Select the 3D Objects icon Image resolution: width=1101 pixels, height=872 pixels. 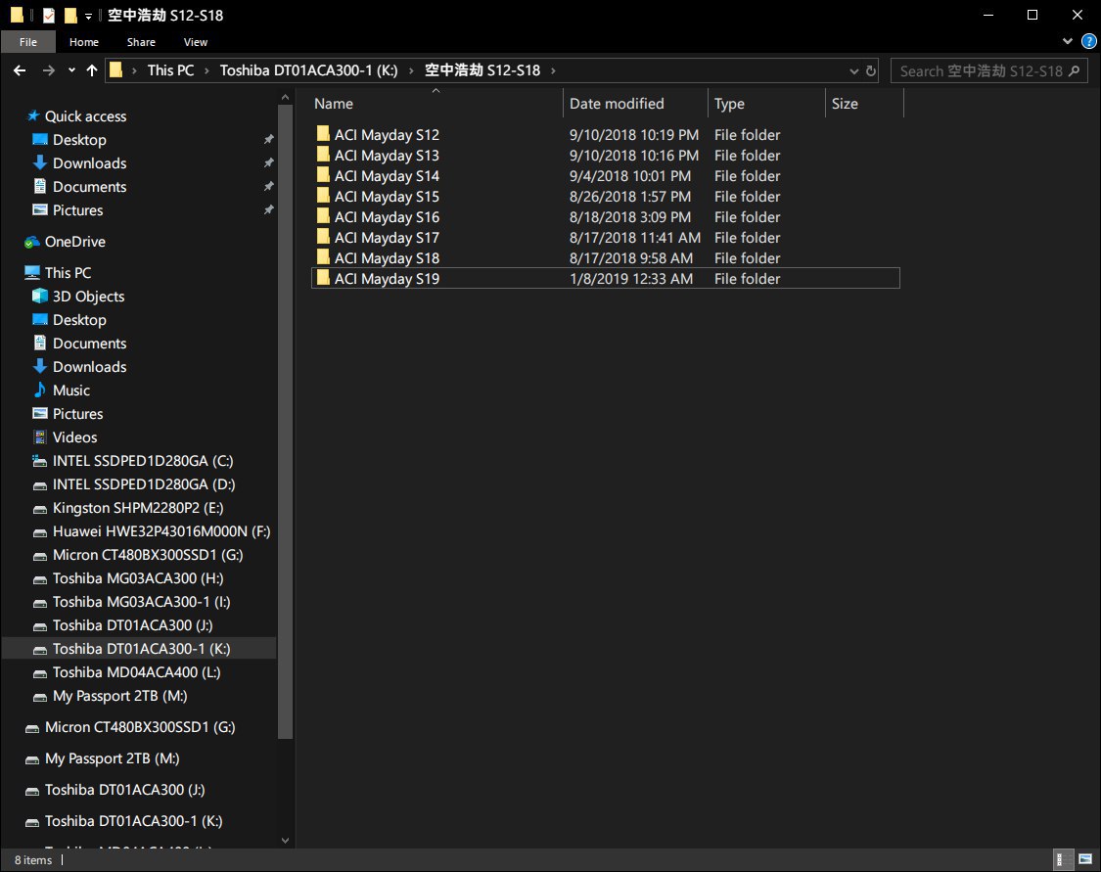(x=40, y=297)
